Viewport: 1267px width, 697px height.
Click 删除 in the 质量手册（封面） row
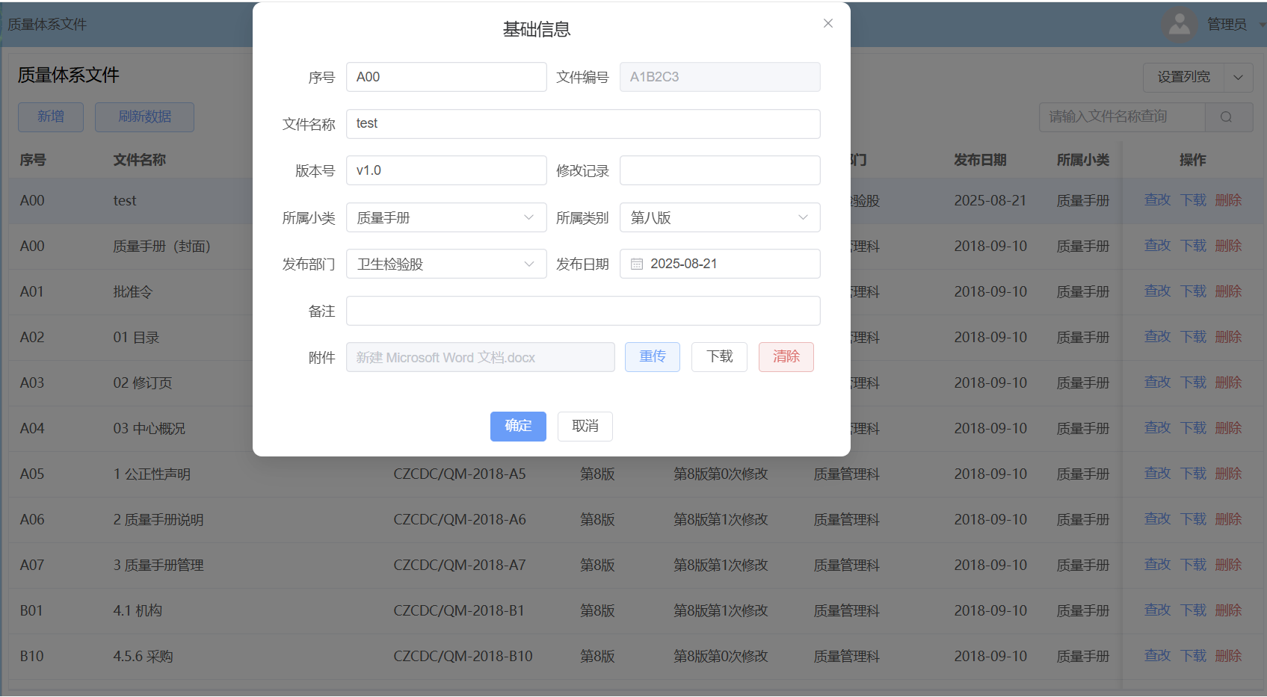coord(1228,246)
